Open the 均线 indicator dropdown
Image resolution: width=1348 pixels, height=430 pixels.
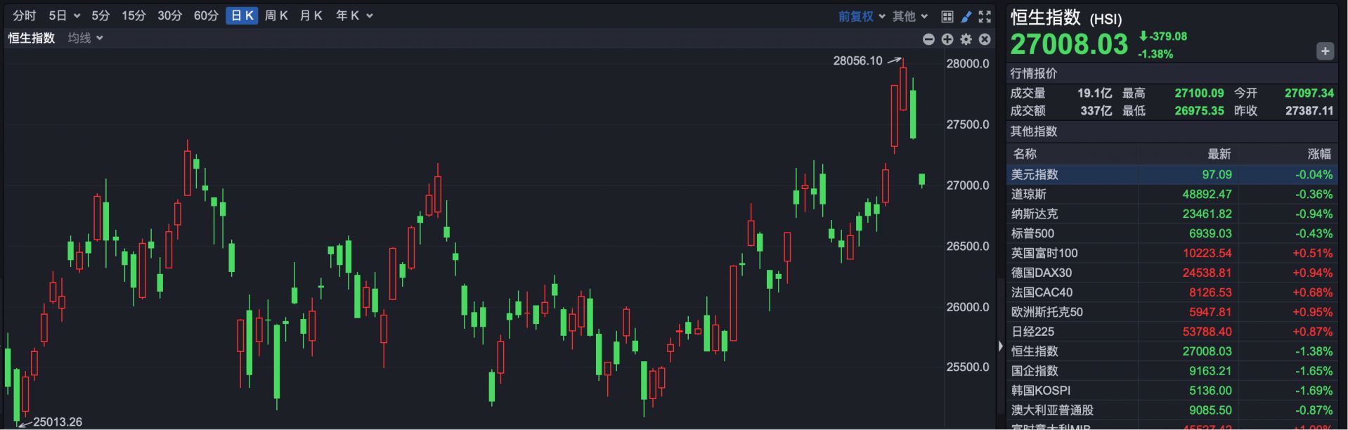(x=85, y=38)
